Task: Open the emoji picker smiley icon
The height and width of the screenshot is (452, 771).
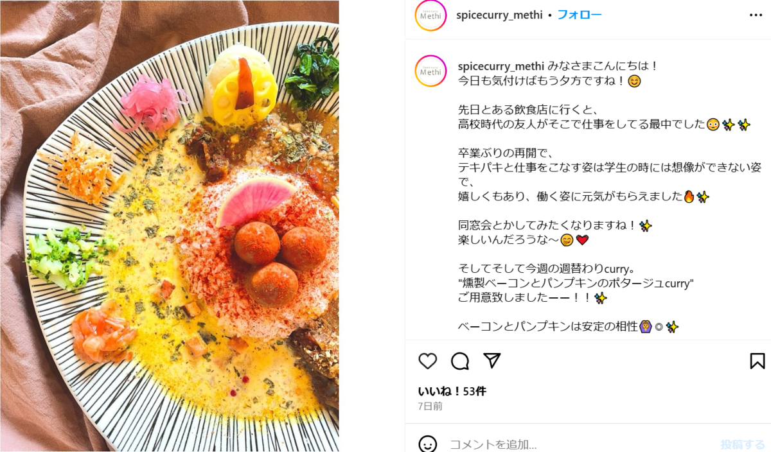Action: (x=428, y=444)
